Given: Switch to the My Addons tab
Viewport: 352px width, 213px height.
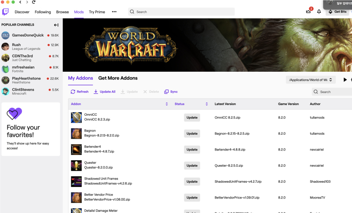Looking at the screenshot, I should [x=81, y=78].
